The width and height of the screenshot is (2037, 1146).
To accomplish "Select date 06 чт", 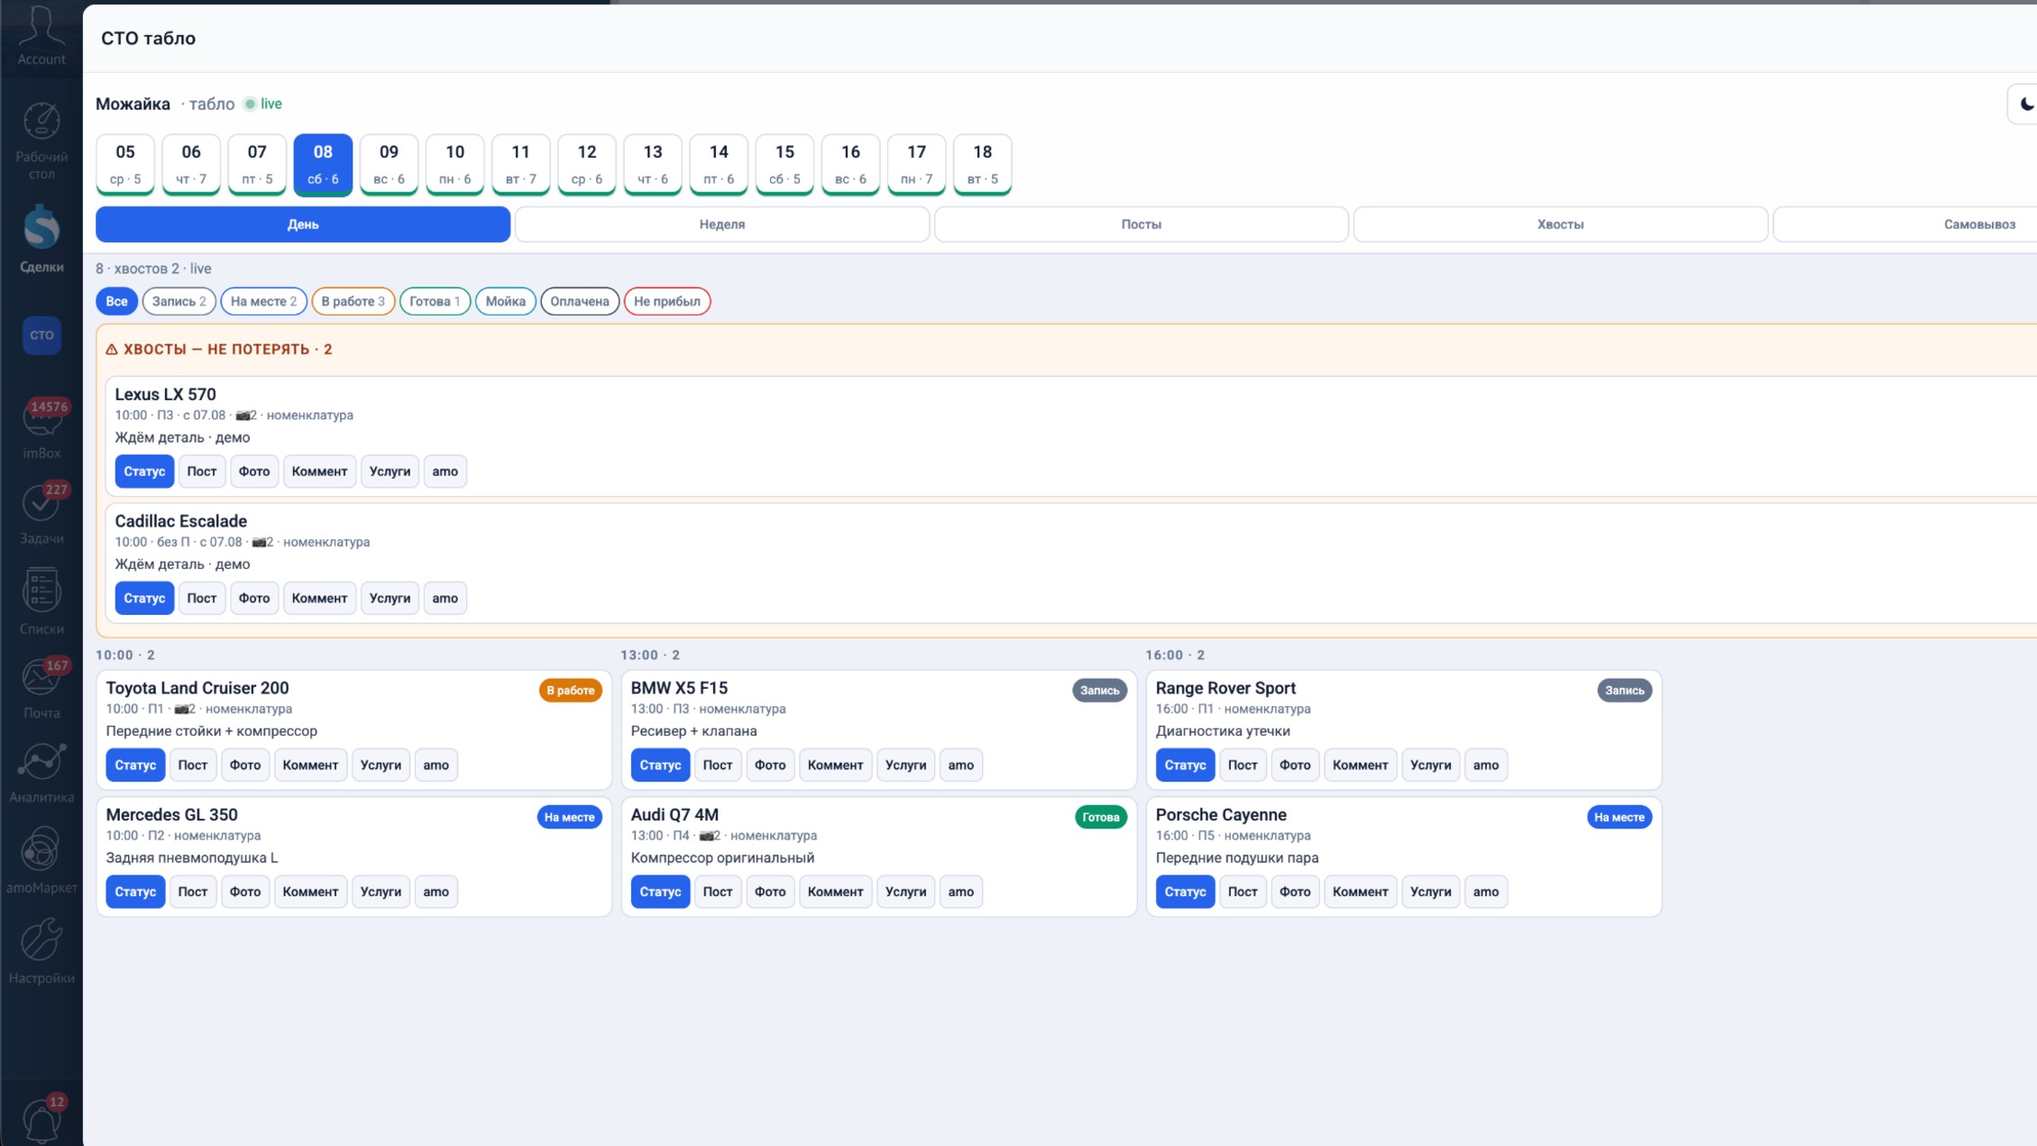I will coord(191,164).
